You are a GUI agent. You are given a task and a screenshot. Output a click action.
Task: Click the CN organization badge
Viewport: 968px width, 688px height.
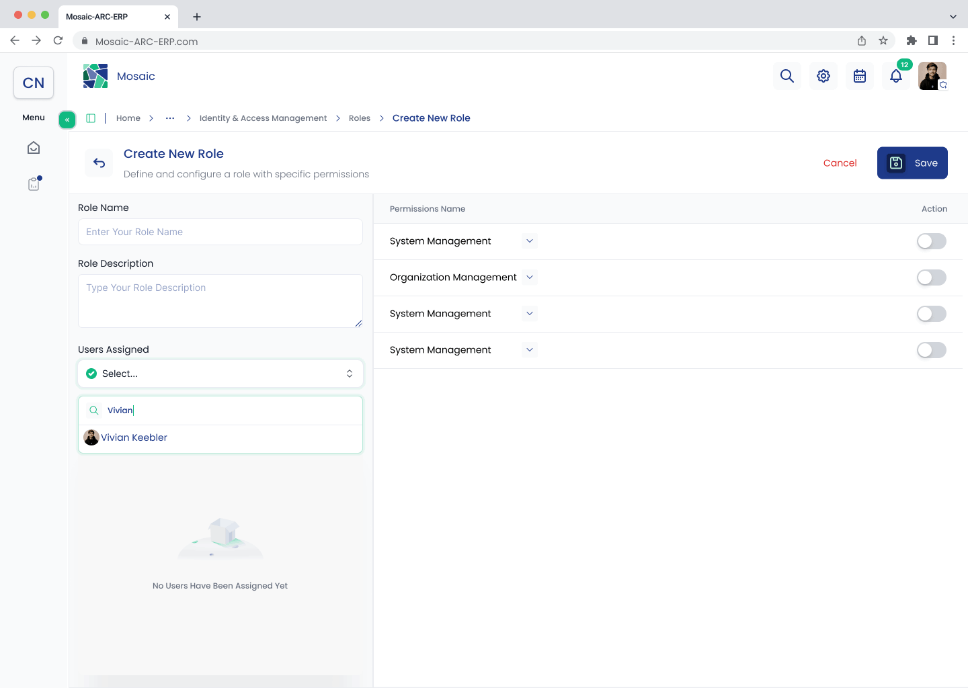pos(34,83)
